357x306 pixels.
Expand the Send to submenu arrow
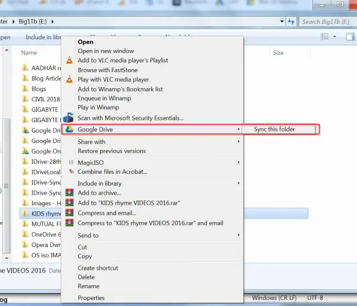[x=239, y=235]
